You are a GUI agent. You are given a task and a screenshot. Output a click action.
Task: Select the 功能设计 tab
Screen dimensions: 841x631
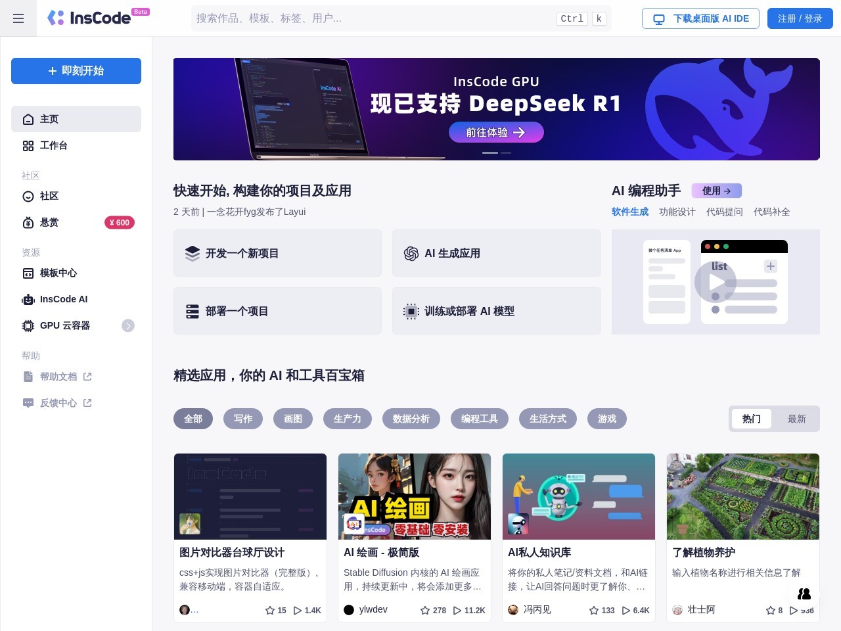click(x=677, y=212)
